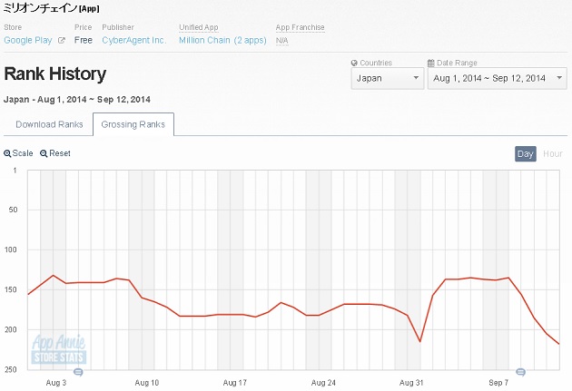Open the Date Range dropdown
This screenshot has width=572, height=391.
(498, 78)
